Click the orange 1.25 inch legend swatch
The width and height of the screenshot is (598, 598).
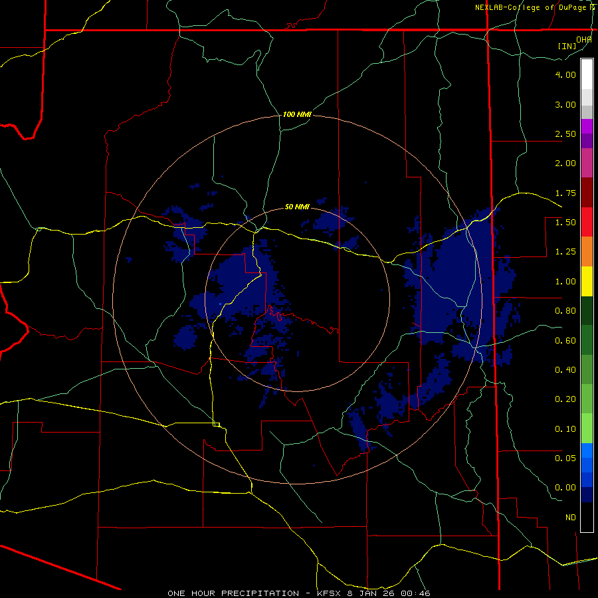[x=587, y=251]
